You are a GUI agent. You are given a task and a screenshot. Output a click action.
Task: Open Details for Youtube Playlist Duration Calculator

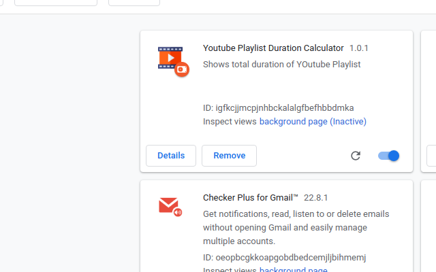171,156
